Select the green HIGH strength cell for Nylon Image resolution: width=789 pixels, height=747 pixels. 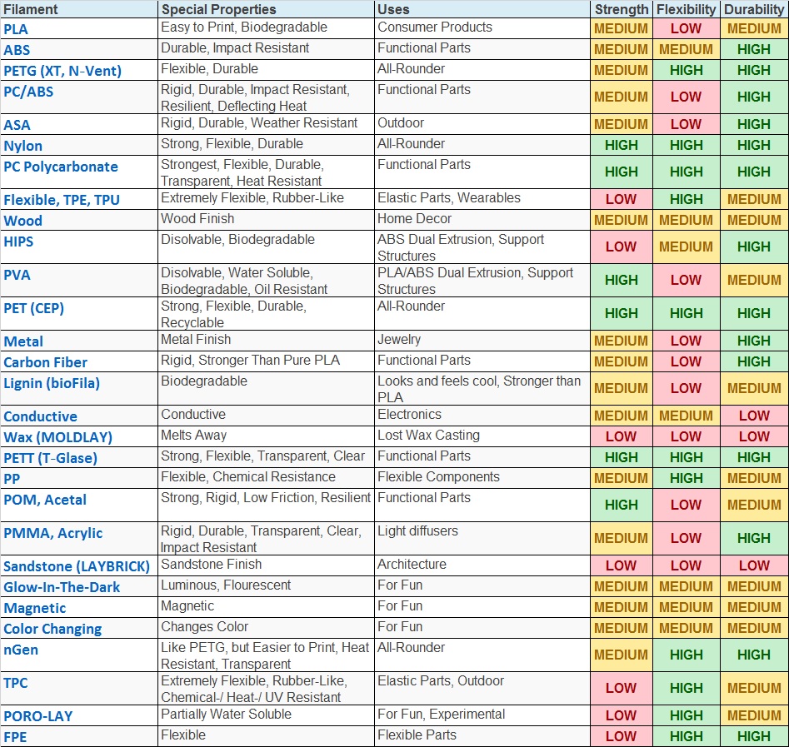621,145
